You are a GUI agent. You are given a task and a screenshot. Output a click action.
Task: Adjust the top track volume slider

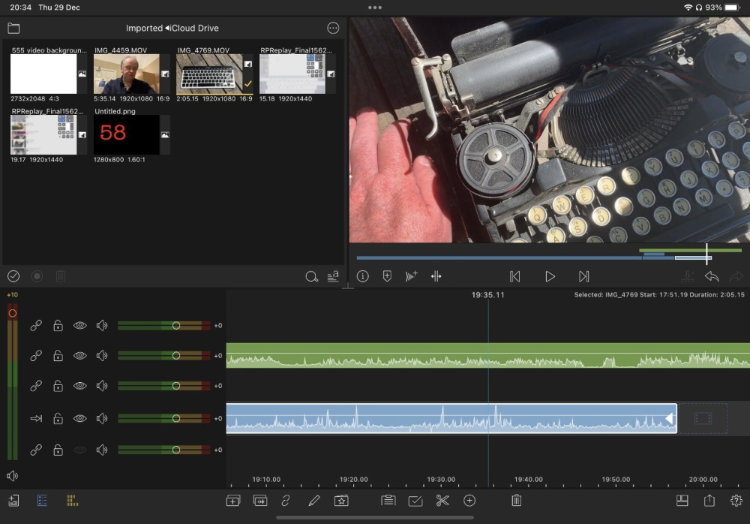pyautogui.click(x=175, y=326)
